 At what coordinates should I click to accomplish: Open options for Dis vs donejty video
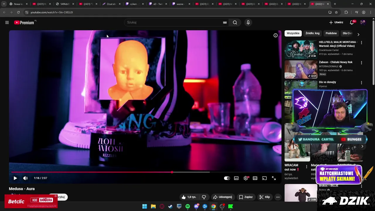362,83
